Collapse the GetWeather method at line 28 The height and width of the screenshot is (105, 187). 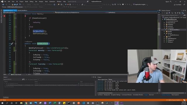coord(15,44)
